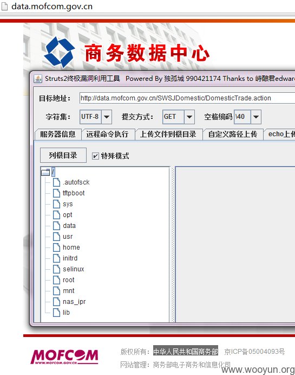This screenshot has width=295, height=375.
Task: Click the 商务数据中心 red title text
Action: (x=147, y=53)
